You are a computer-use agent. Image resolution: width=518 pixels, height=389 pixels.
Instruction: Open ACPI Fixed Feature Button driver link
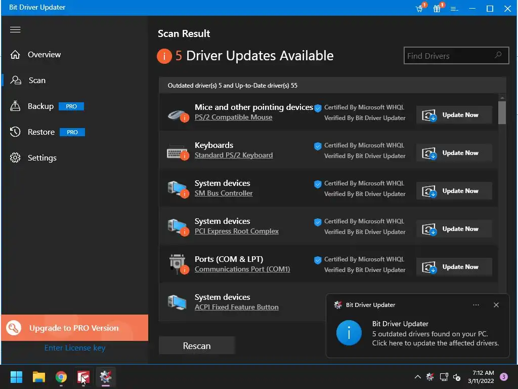click(237, 307)
